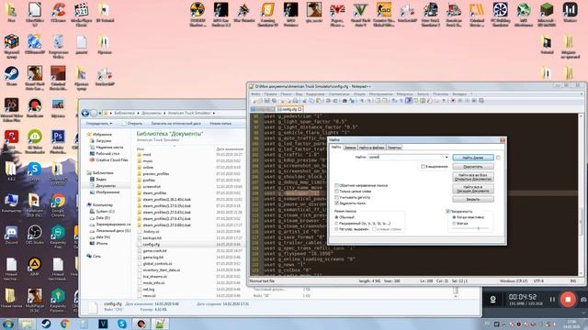Viewport: 588px width, 330px height.
Task: Select the config.cfg tab in Notepad++
Action: click(x=289, y=109)
